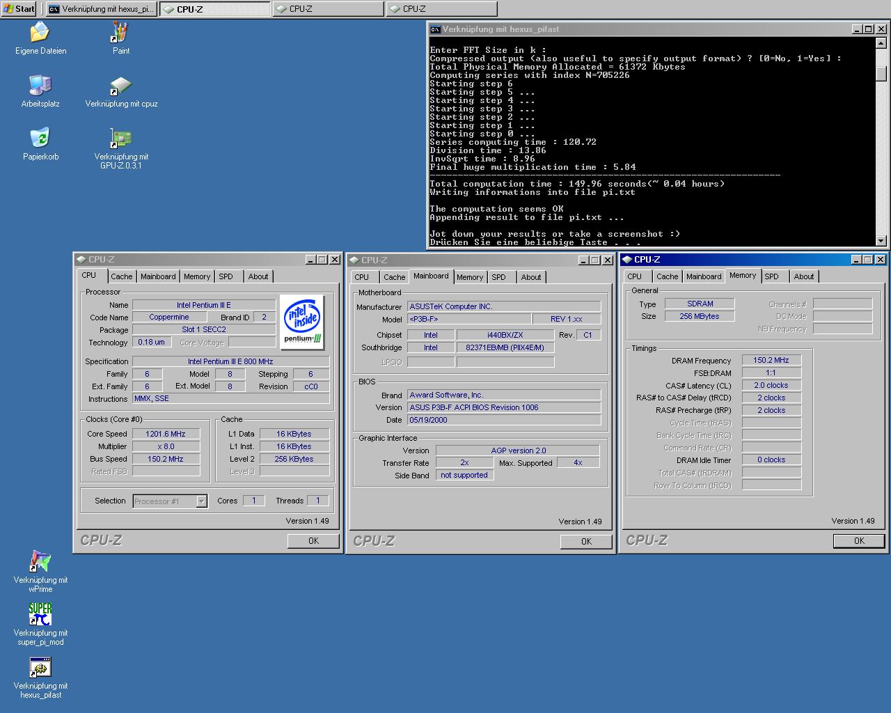Open SPD tab in processor CPU-Z window
Viewport: 891px width, 713px height.
pyautogui.click(x=226, y=276)
